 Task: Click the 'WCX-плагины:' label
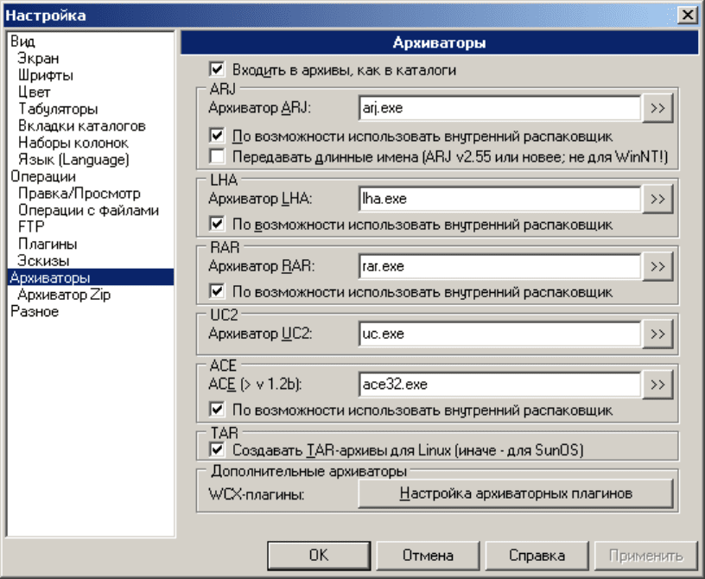[x=257, y=494]
